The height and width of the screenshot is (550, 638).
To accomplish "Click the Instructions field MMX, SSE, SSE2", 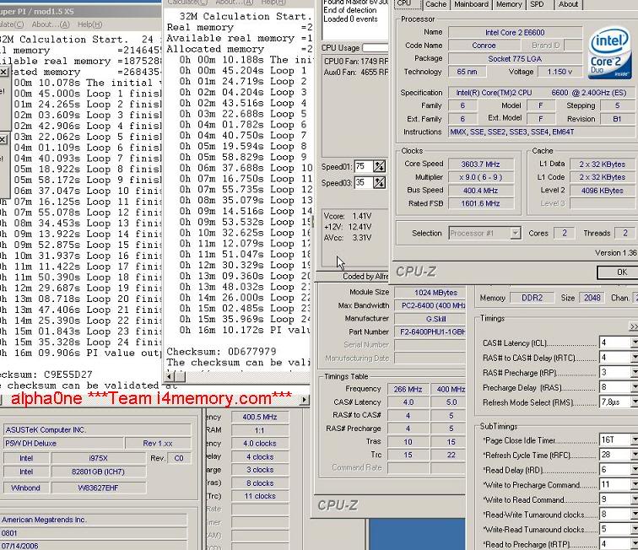I will 543,132.
